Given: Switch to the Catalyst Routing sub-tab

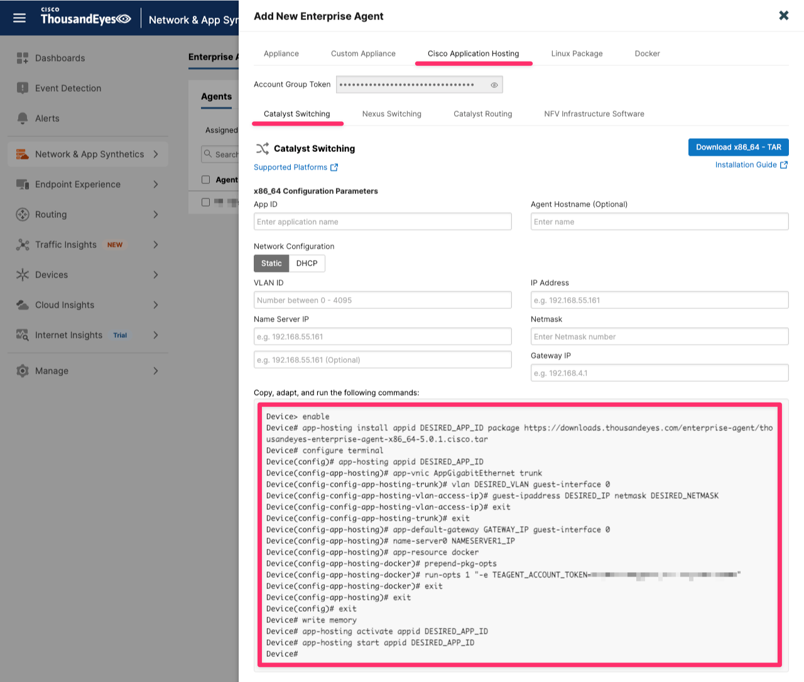Looking at the screenshot, I should point(483,114).
